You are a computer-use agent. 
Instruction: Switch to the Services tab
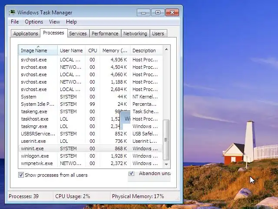point(78,34)
